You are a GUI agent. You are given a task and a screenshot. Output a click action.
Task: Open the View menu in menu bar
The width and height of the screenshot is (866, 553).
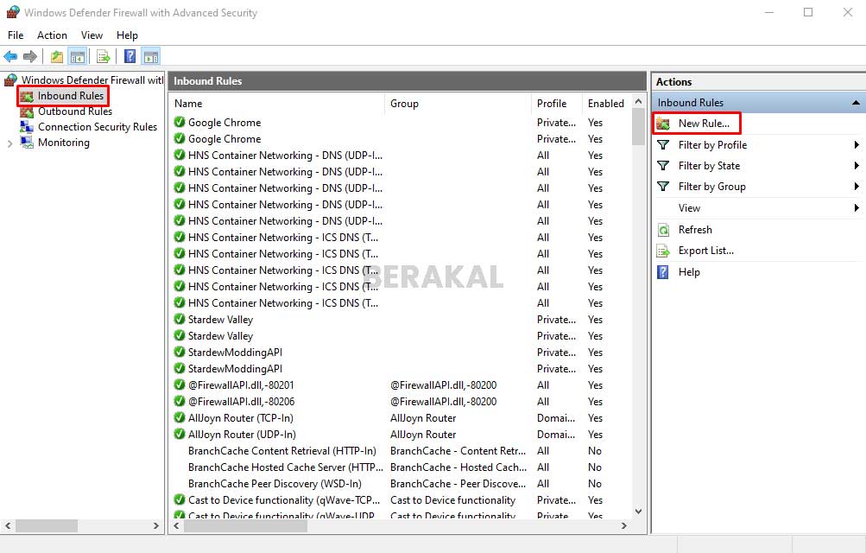click(x=92, y=35)
